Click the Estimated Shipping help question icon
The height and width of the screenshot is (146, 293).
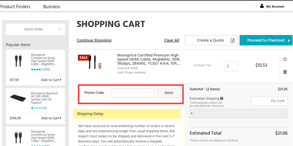click(222, 98)
